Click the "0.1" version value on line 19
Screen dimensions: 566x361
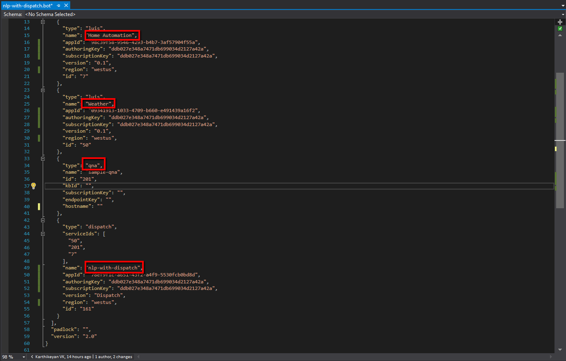[101, 63]
